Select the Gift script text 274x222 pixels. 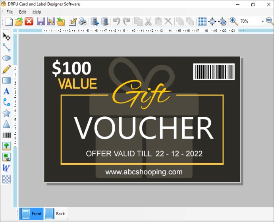tap(141, 95)
